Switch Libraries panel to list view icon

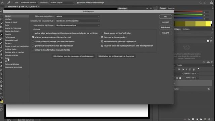[211, 41]
